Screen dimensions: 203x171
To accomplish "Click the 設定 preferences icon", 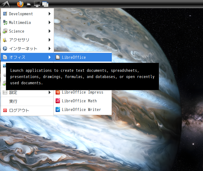I will 5,92.
